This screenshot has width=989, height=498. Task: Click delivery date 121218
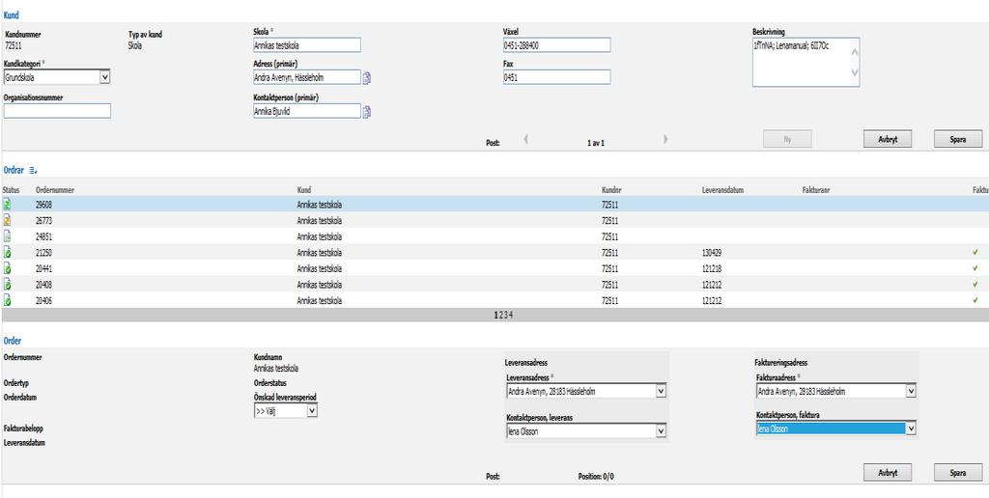click(x=712, y=268)
